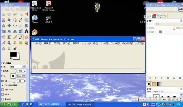Switch to the Channels tab in dock
The height and width of the screenshot is (107, 183).
[x=154, y=16]
